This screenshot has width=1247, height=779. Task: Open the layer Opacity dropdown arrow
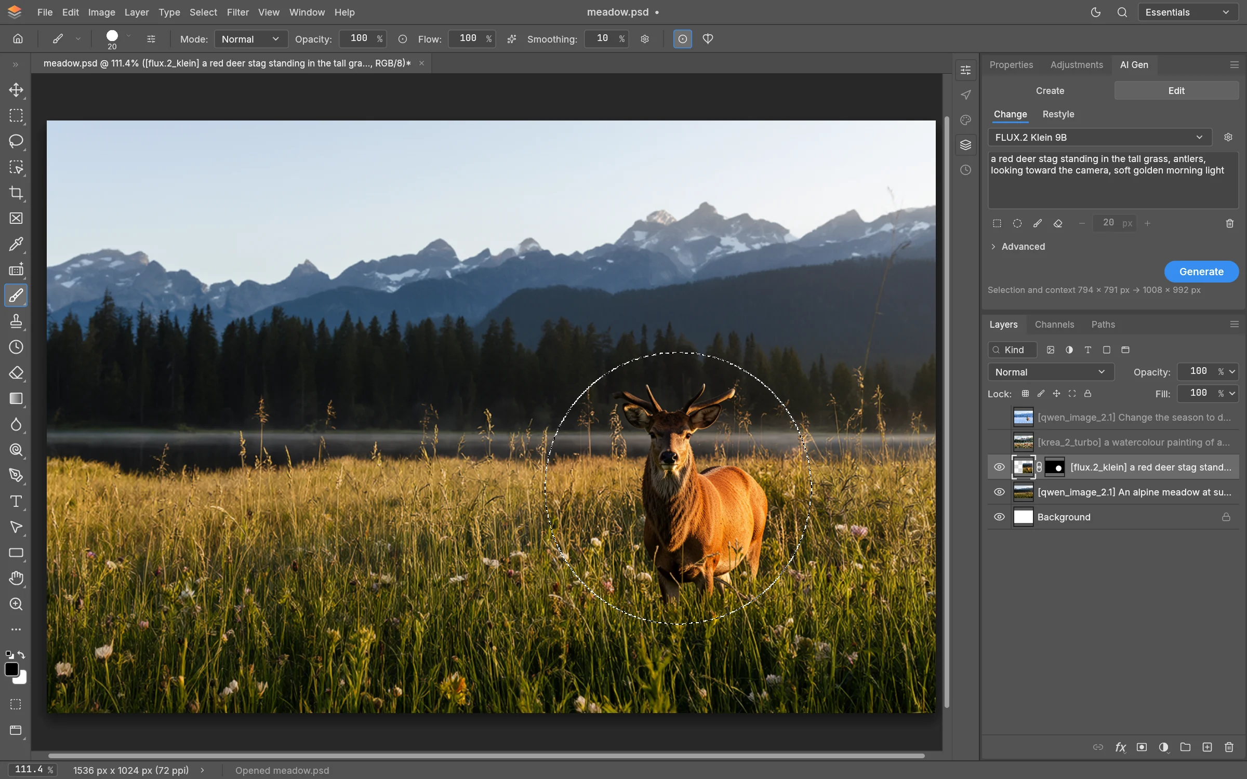[x=1232, y=372]
